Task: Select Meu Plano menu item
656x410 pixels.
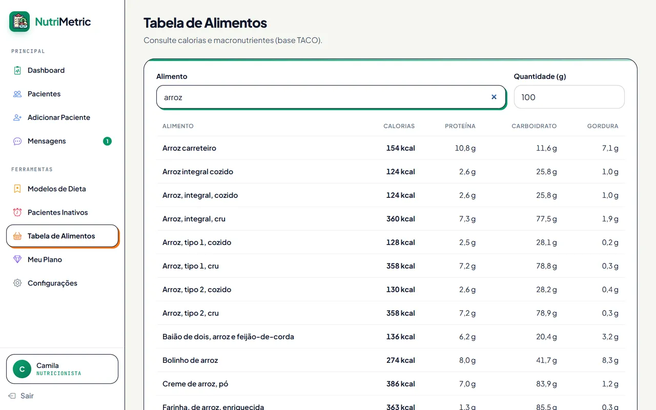Action: pos(63,259)
